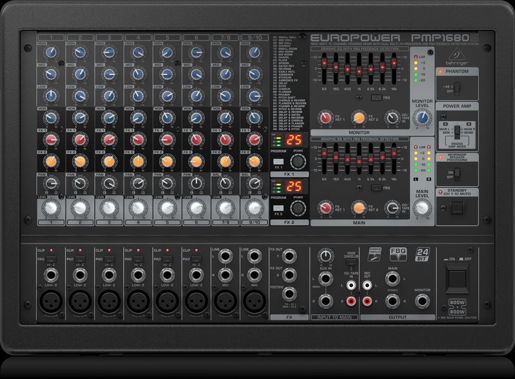The width and height of the screenshot is (515, 379).
Task: Click the 400 Hz fader on Main EQ
Action: click(x=347, y=159)
